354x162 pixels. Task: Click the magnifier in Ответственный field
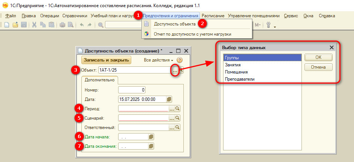pos(178,127)
